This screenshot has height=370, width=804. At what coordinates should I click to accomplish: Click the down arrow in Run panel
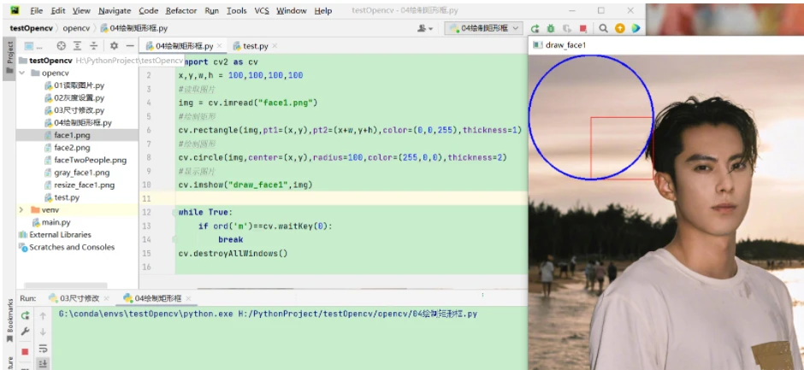(x=43, y=332)
